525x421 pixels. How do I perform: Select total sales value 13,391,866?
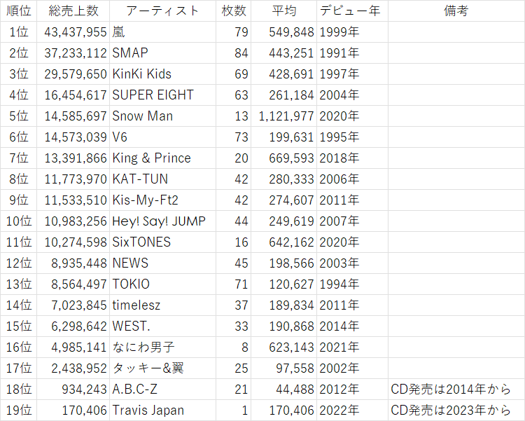pyautogui.click(x=73, y=158)
